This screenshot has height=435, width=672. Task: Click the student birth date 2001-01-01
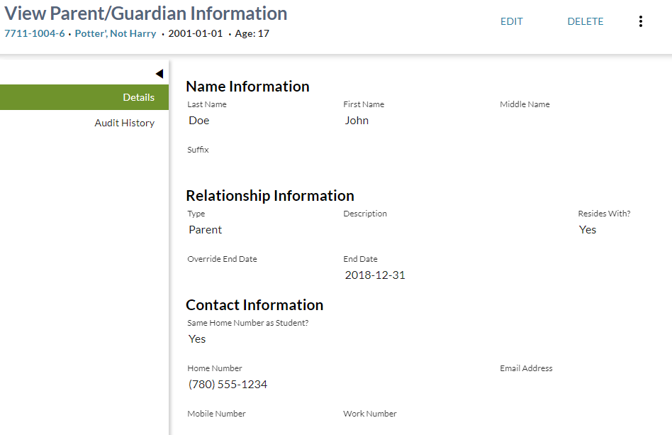point(195,33)
